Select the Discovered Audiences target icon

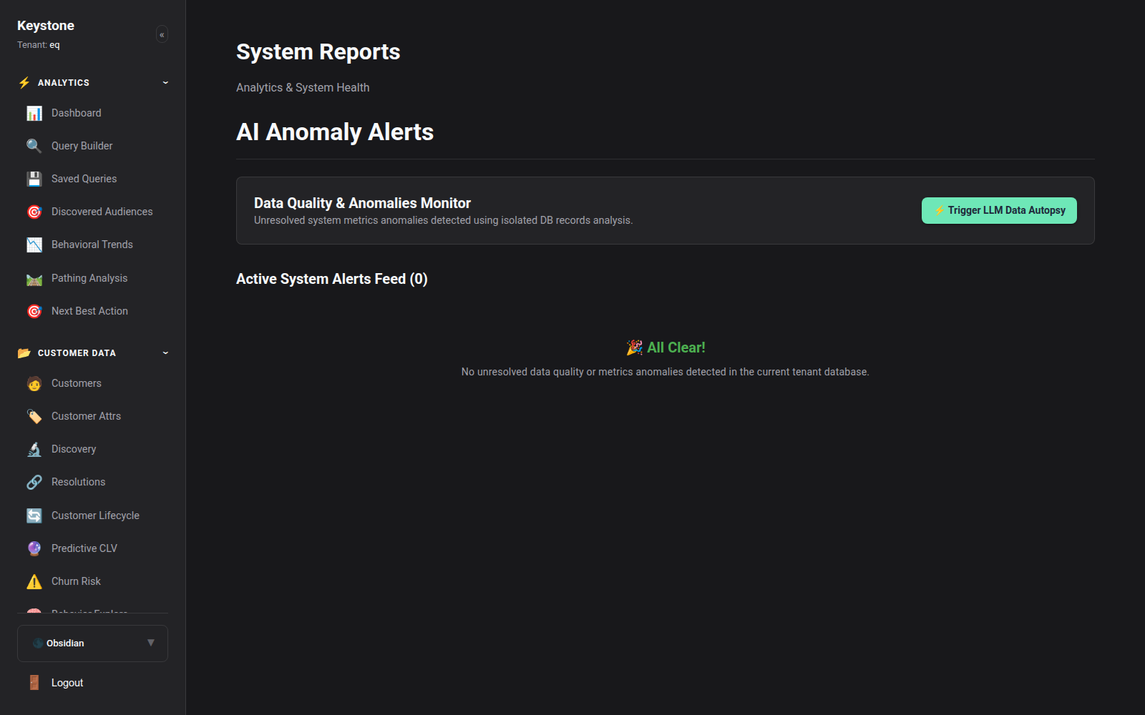(34, 212)
